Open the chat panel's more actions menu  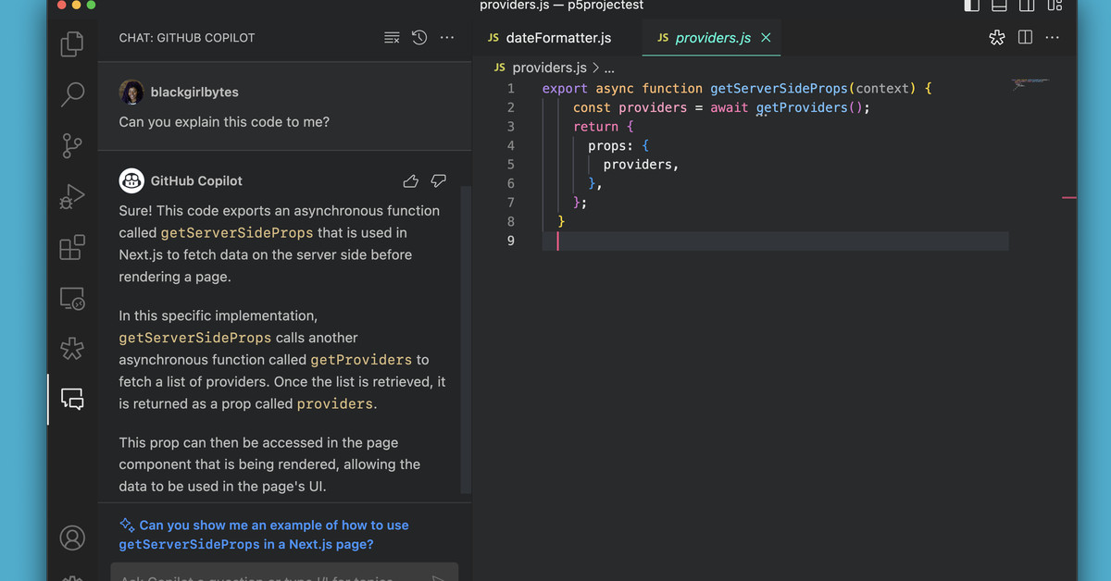pos(447,37)
